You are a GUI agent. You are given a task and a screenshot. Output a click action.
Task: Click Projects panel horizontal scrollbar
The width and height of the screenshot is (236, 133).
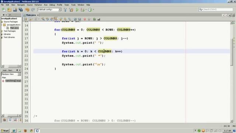click(11, 66)
